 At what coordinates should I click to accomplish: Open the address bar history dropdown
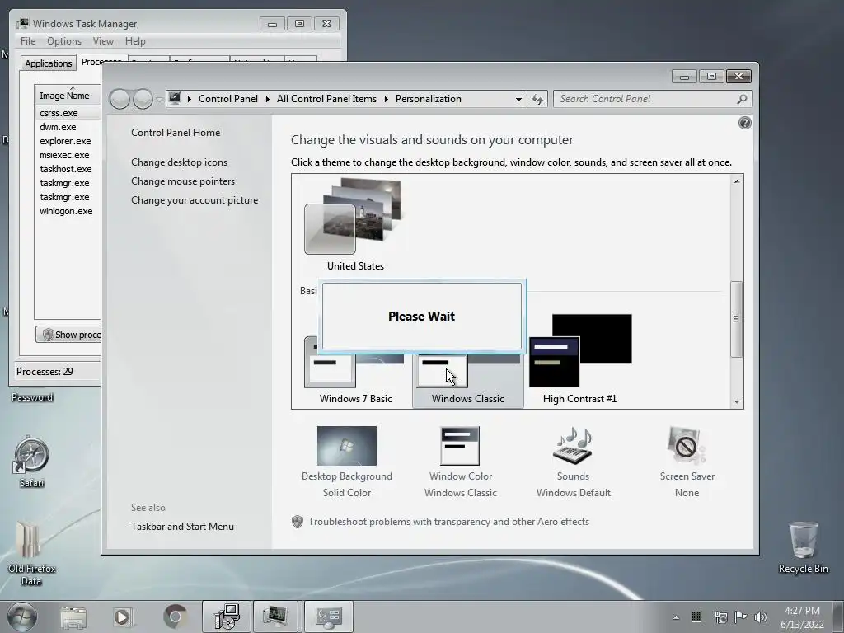(x=518, y=99)
